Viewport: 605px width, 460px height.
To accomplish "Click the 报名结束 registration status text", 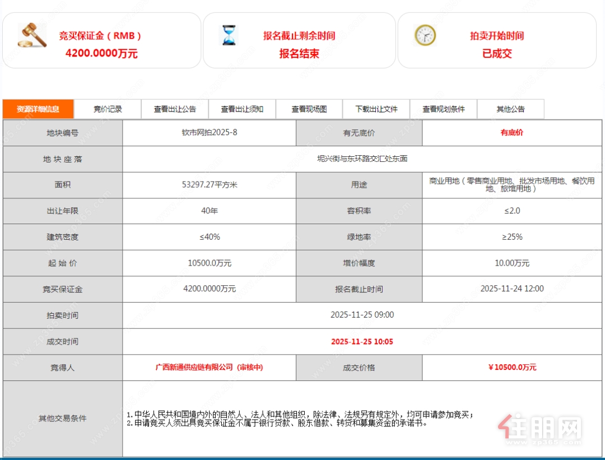I will coord(299,54).
